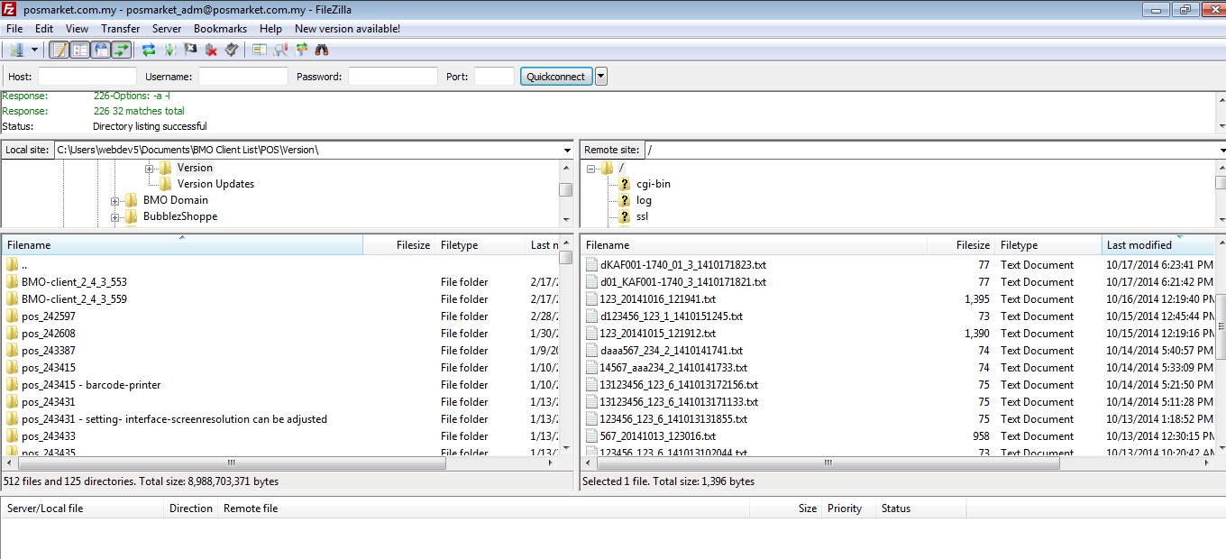Toggle local directory tree display
The width and height of the screenshot is (1226, 559).
pos(80,50)
